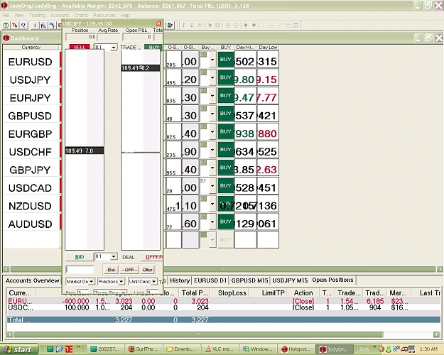Screen dimensions: 444x355
Task: Click the last greyed window-shaped chart toolbar icon
Action: [x=296, y=25]
